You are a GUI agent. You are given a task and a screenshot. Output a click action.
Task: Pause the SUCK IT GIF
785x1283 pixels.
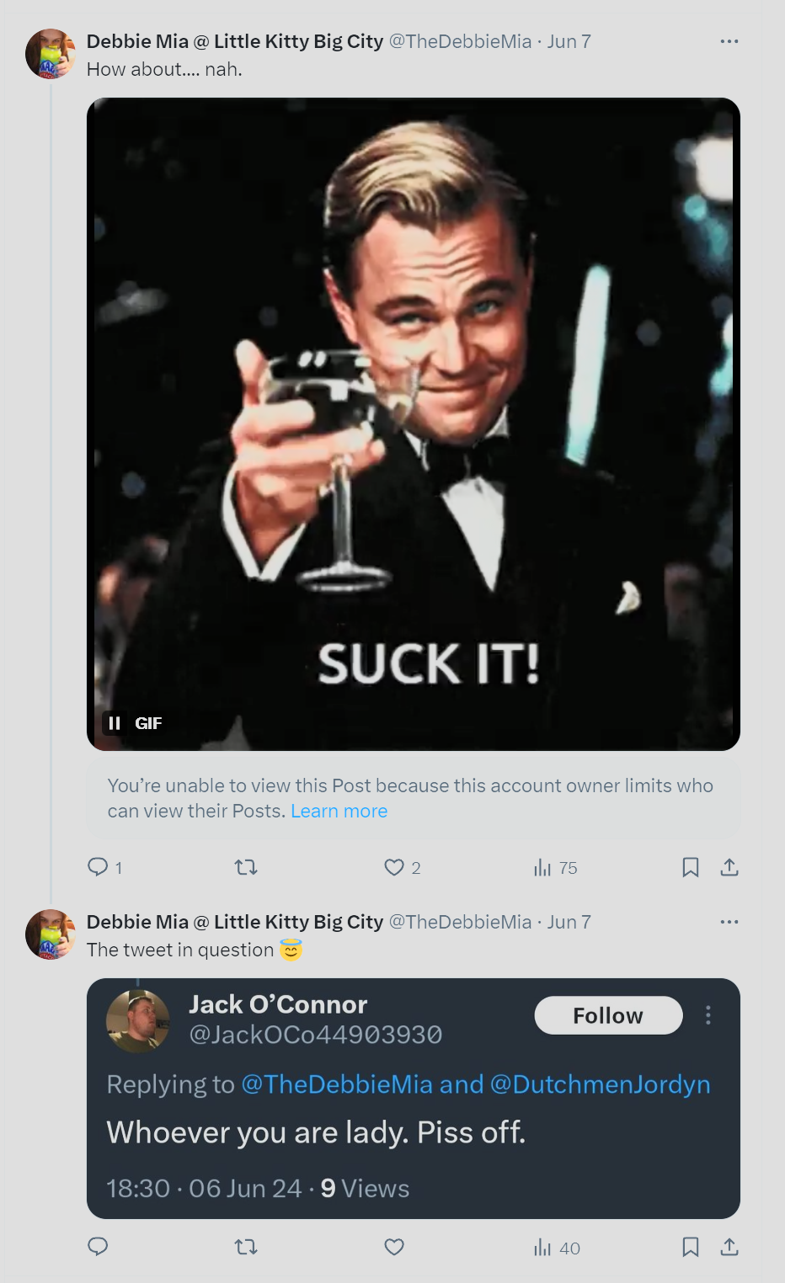[114, 722]
